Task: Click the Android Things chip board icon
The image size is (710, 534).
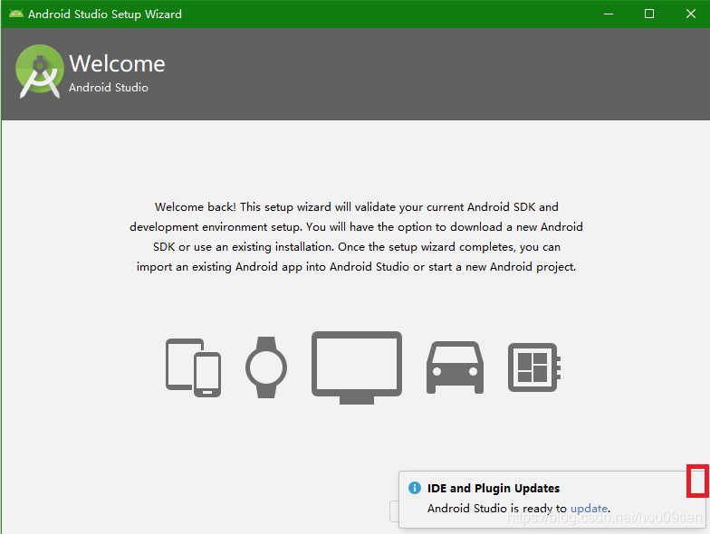Action: pos(534,367)
